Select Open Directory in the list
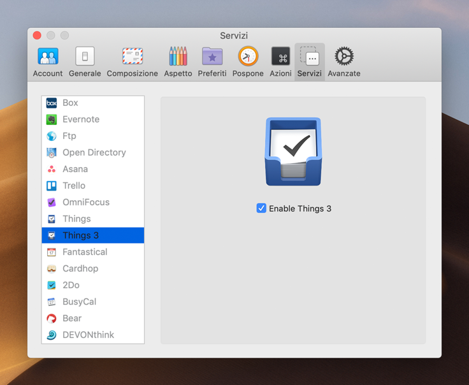 [x=93, y=152]
